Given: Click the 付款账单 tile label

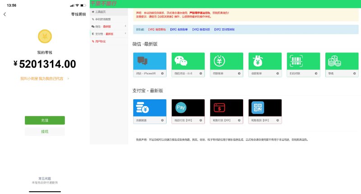Looking at the screenshot, I should (218, 74).
